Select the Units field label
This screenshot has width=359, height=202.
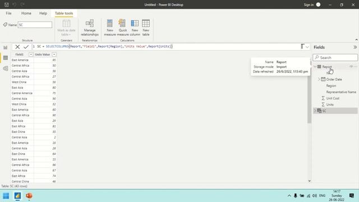[x=330, y=104]
